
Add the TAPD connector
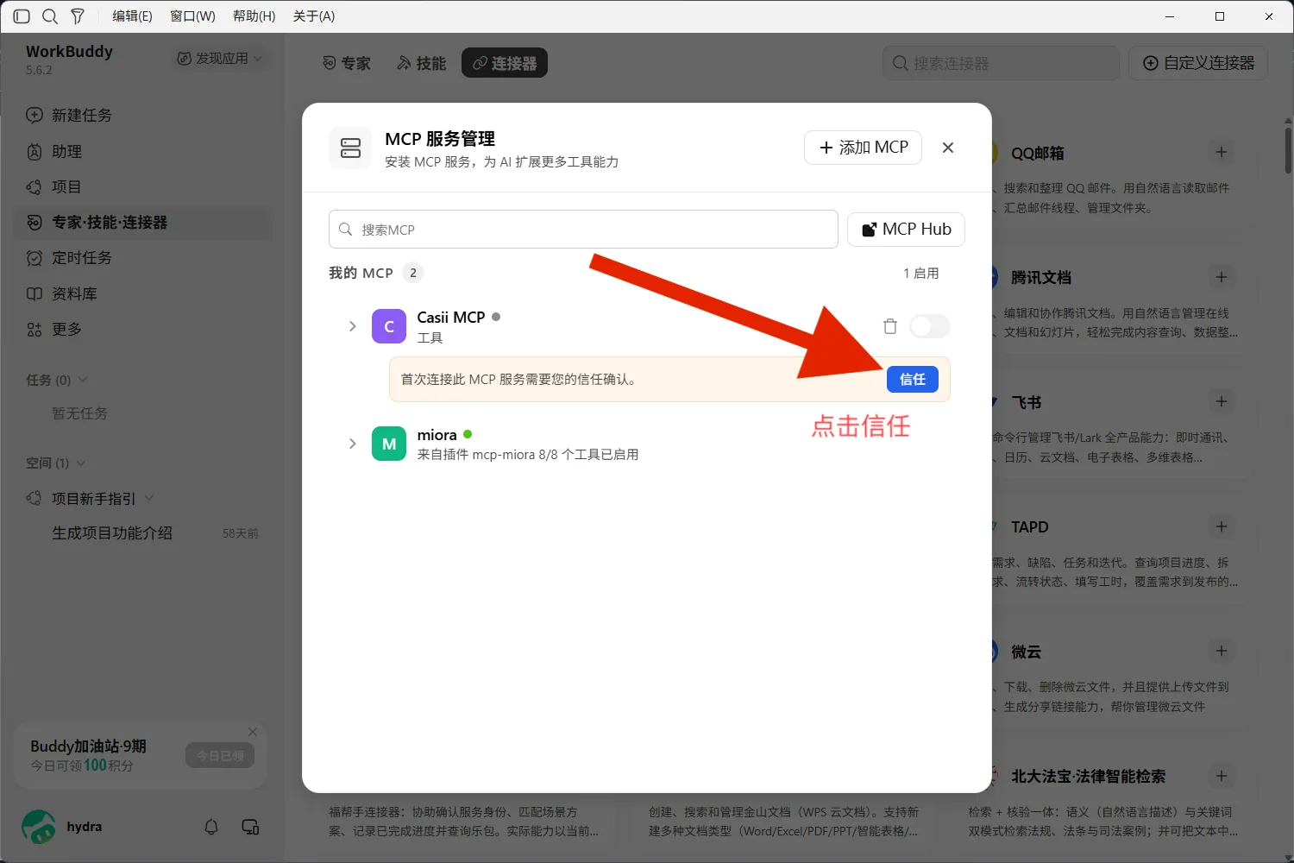point(1222,526)
